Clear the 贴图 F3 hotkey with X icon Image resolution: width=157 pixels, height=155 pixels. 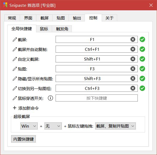pos(133,69)
